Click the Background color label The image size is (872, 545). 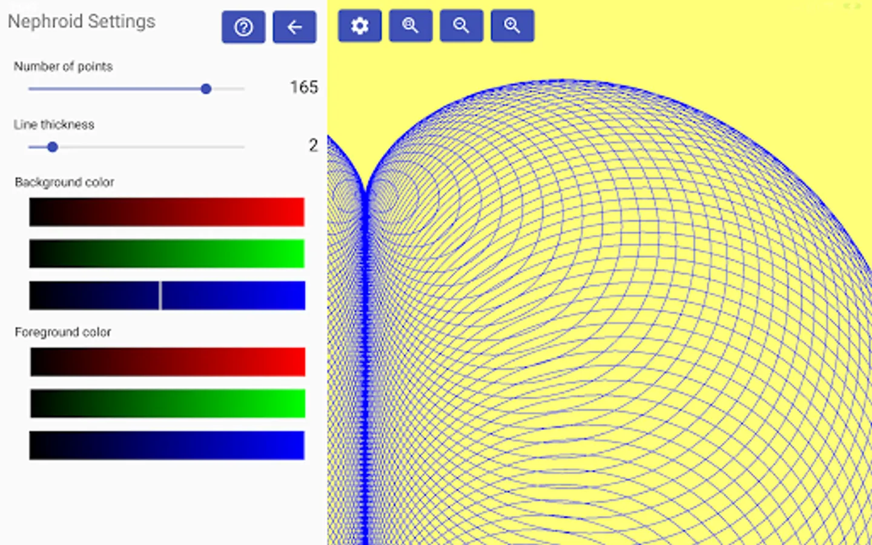pyautogui.click(x=64, y=182)
